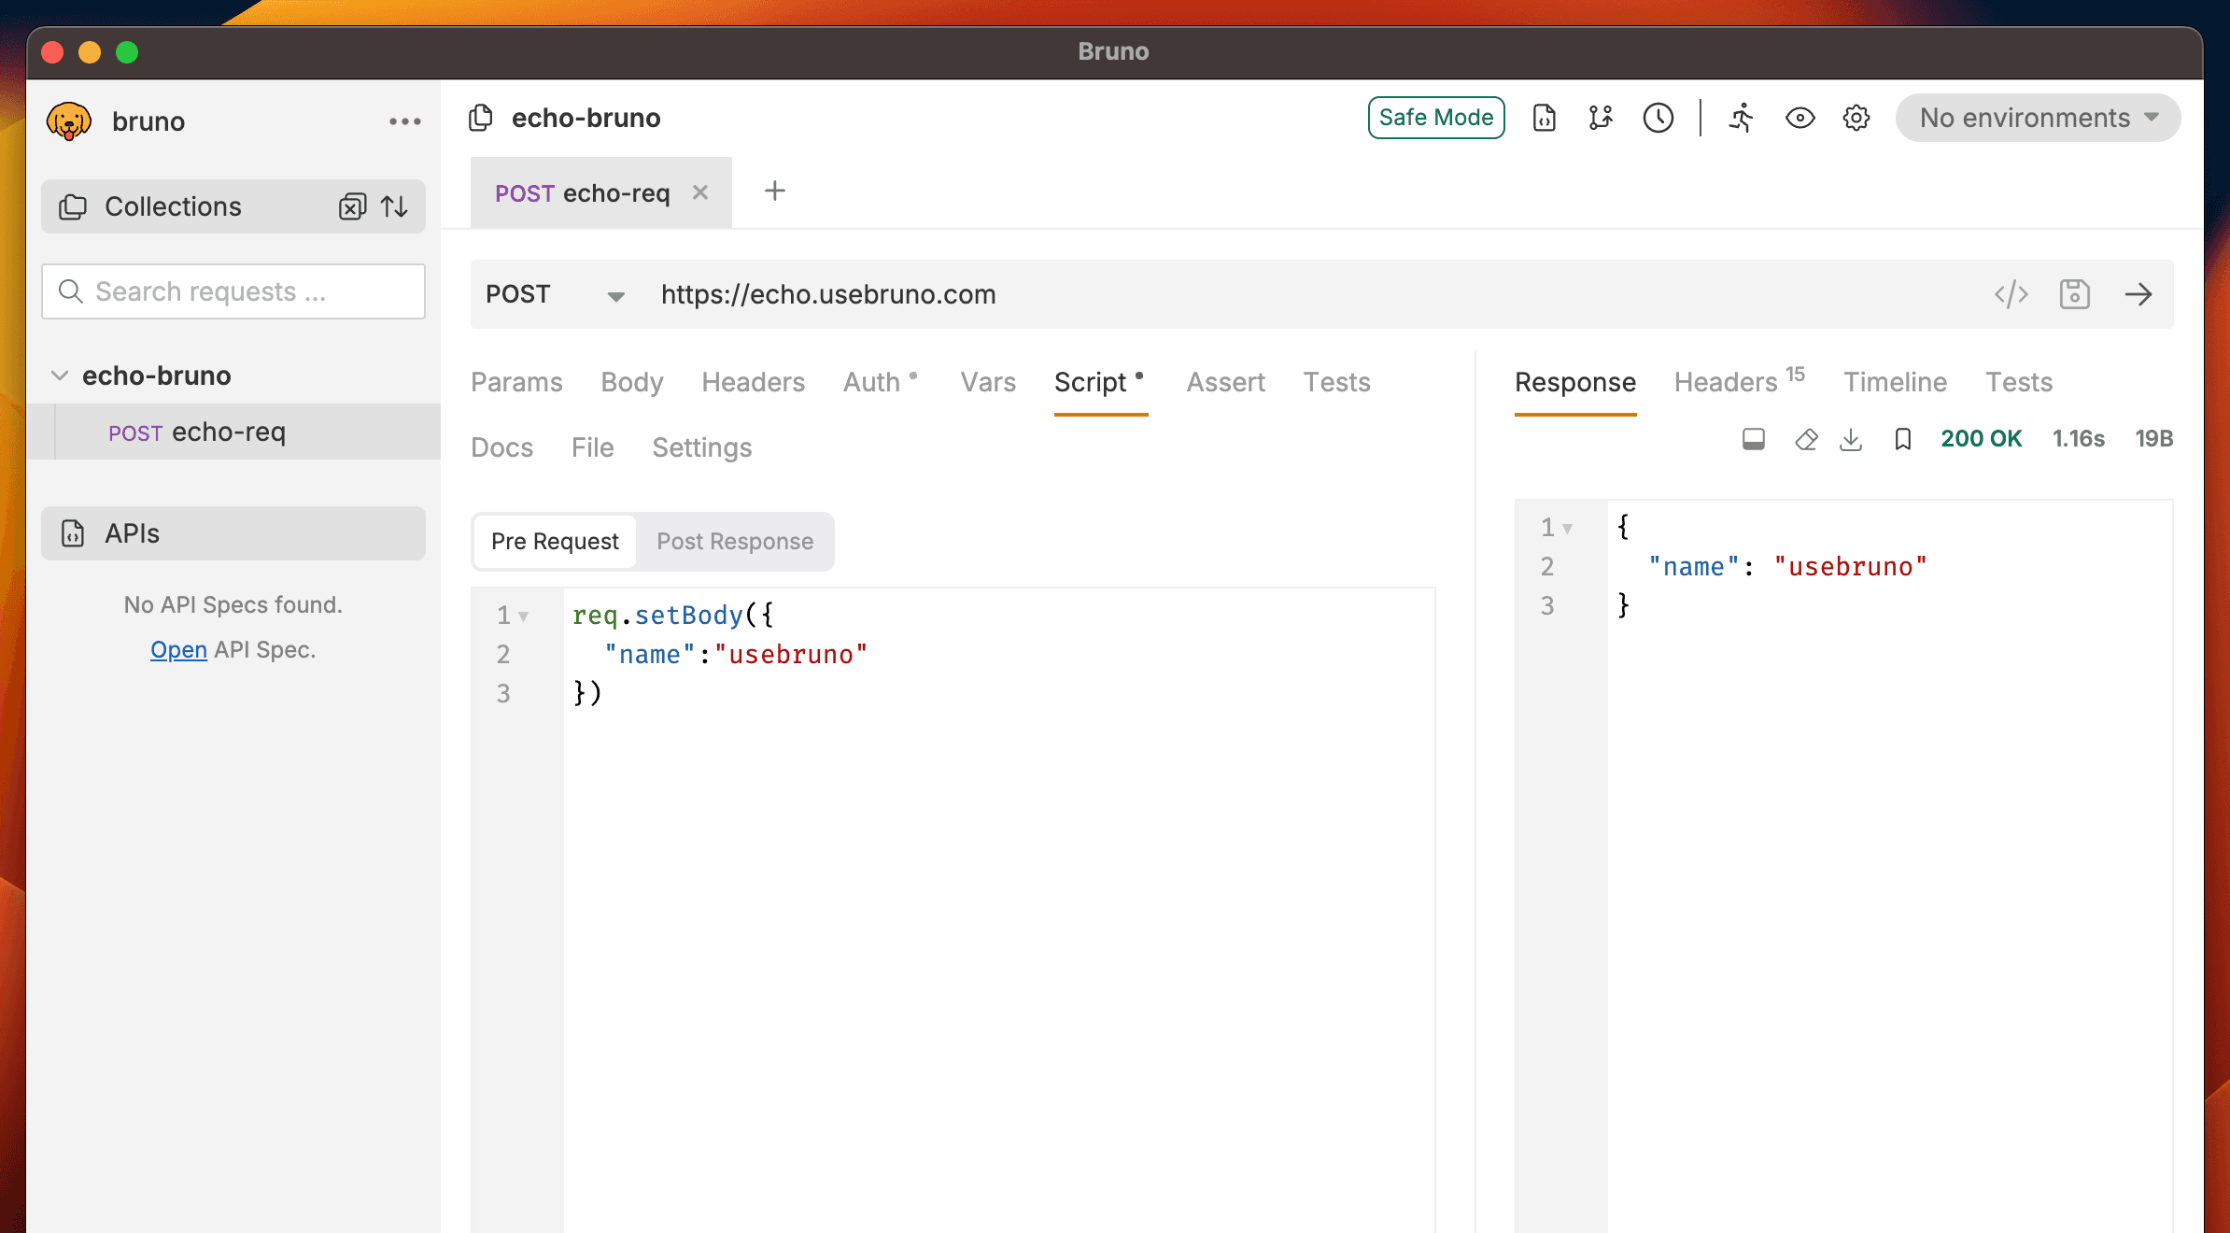Viewport: 2230px width, 1233px height.
Task: Collapse the echo-bruno collection chevron
Action: pos(60,376)
